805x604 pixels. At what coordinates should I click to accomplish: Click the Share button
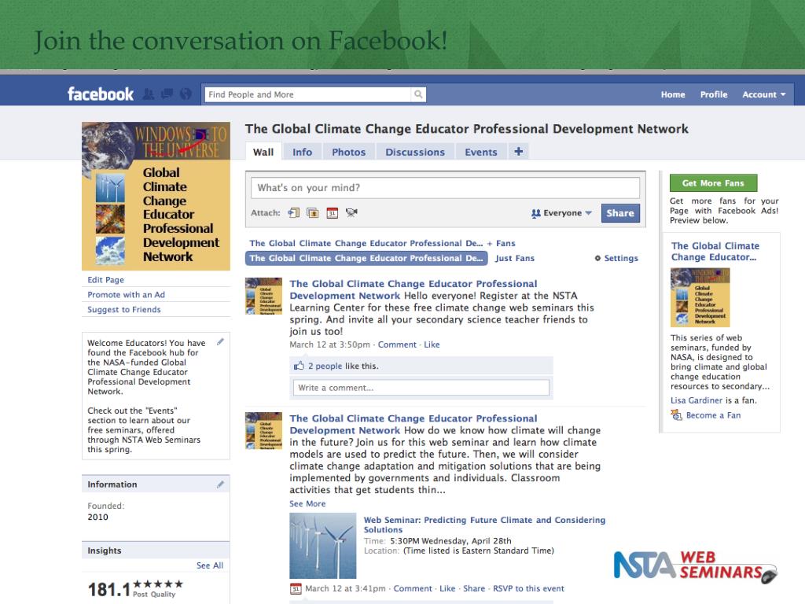(x=620, y=213)
